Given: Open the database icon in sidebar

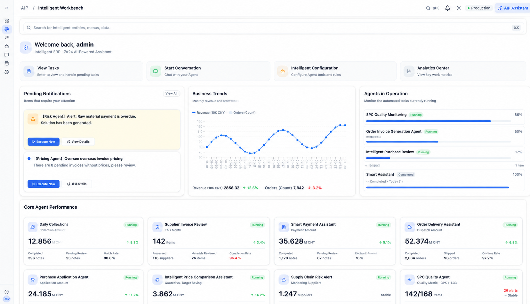Looking at the screenshot, I should [x=7, y=63].
